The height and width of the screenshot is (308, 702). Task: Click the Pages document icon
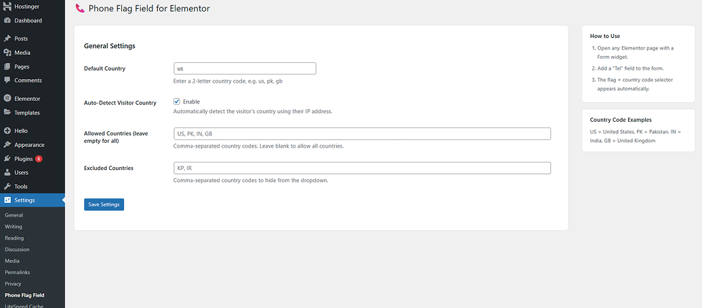(7, 66)
